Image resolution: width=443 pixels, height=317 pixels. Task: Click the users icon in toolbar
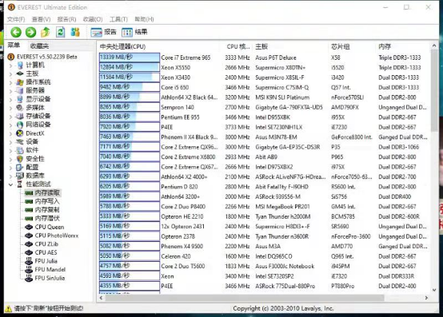[x=75, y=32]
